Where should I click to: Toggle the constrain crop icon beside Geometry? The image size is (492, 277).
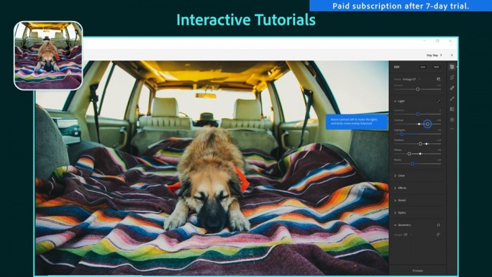click(439, 225)
